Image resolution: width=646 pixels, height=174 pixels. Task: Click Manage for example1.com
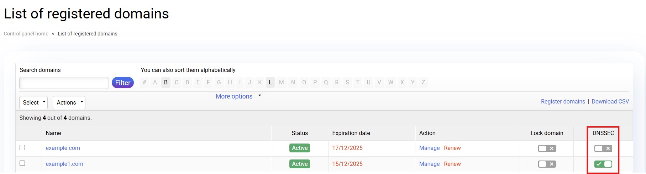(x=429, y=164)
